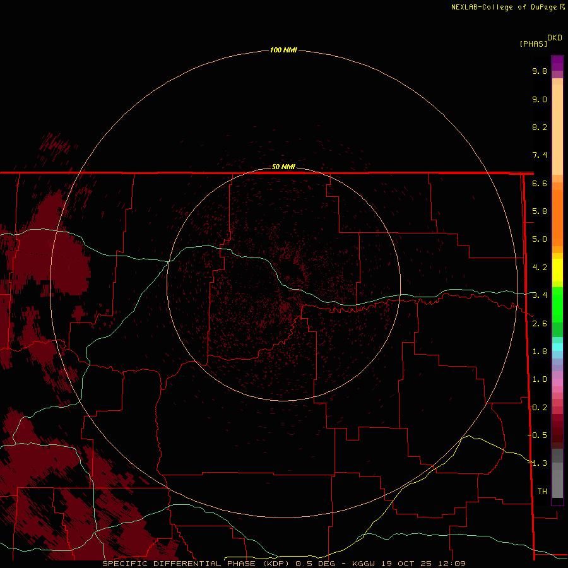Click the light peach segment of color bar
This screenshot has width=568, height=568.
click(557, 129)
